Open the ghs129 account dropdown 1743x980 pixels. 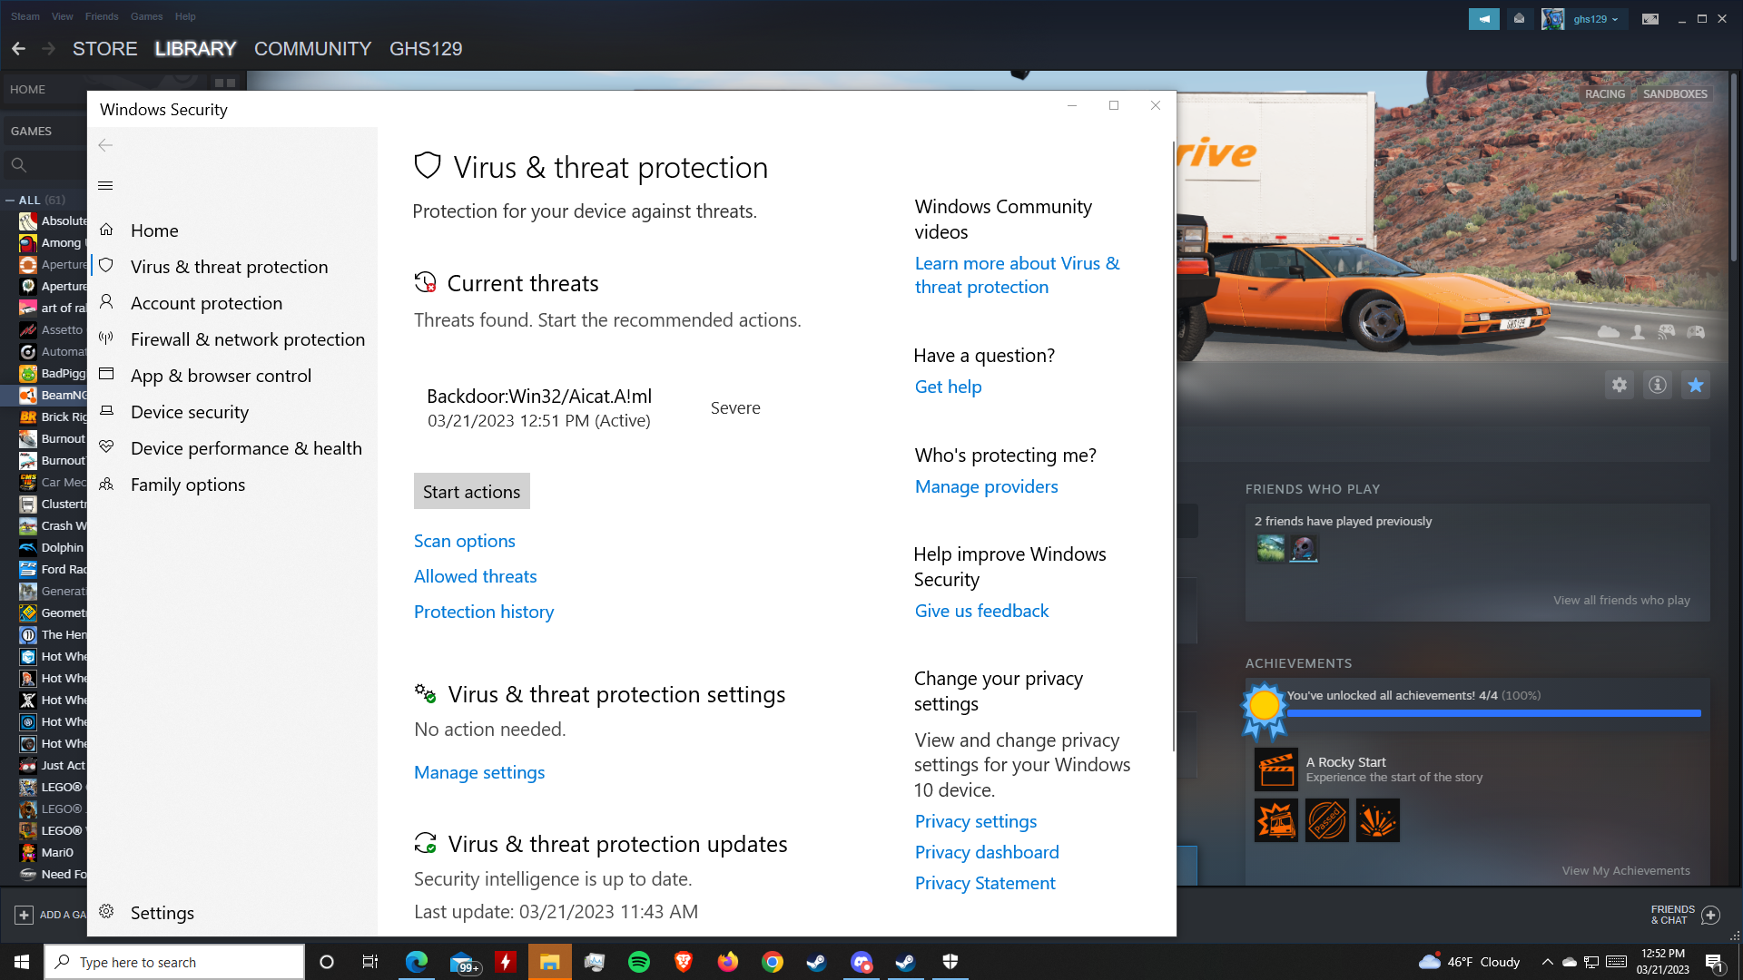pos(1595,19)
